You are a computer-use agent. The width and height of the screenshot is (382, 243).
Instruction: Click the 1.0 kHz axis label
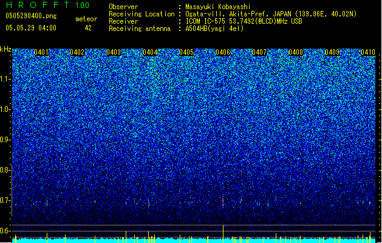pyautogui.click(x=5, y=109)
